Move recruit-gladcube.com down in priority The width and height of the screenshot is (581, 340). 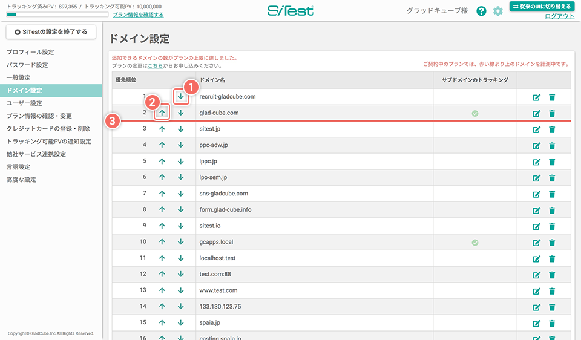point(181,97)
